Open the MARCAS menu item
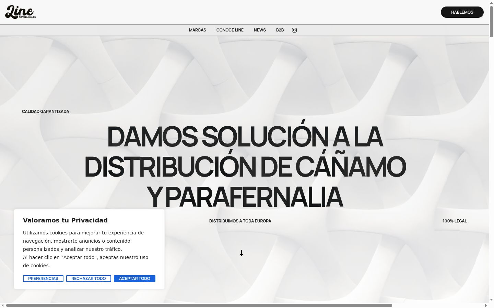Image resolution: width=494 pixels, height=308 pixels. 198,30
